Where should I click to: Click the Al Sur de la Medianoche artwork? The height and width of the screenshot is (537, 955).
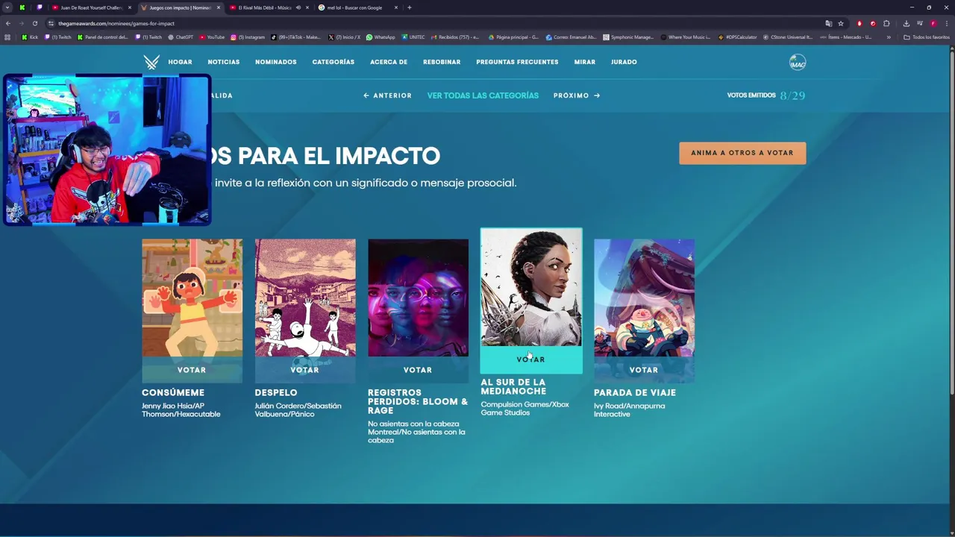click(x=531, y=287)
